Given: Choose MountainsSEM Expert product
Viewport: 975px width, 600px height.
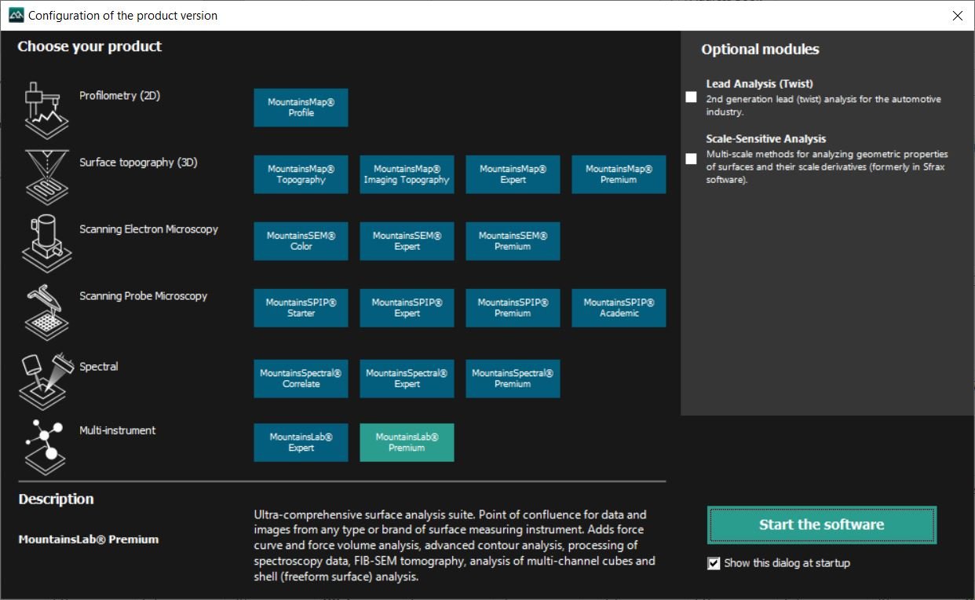Looking at the screenshot, I should tap(407, 241).
